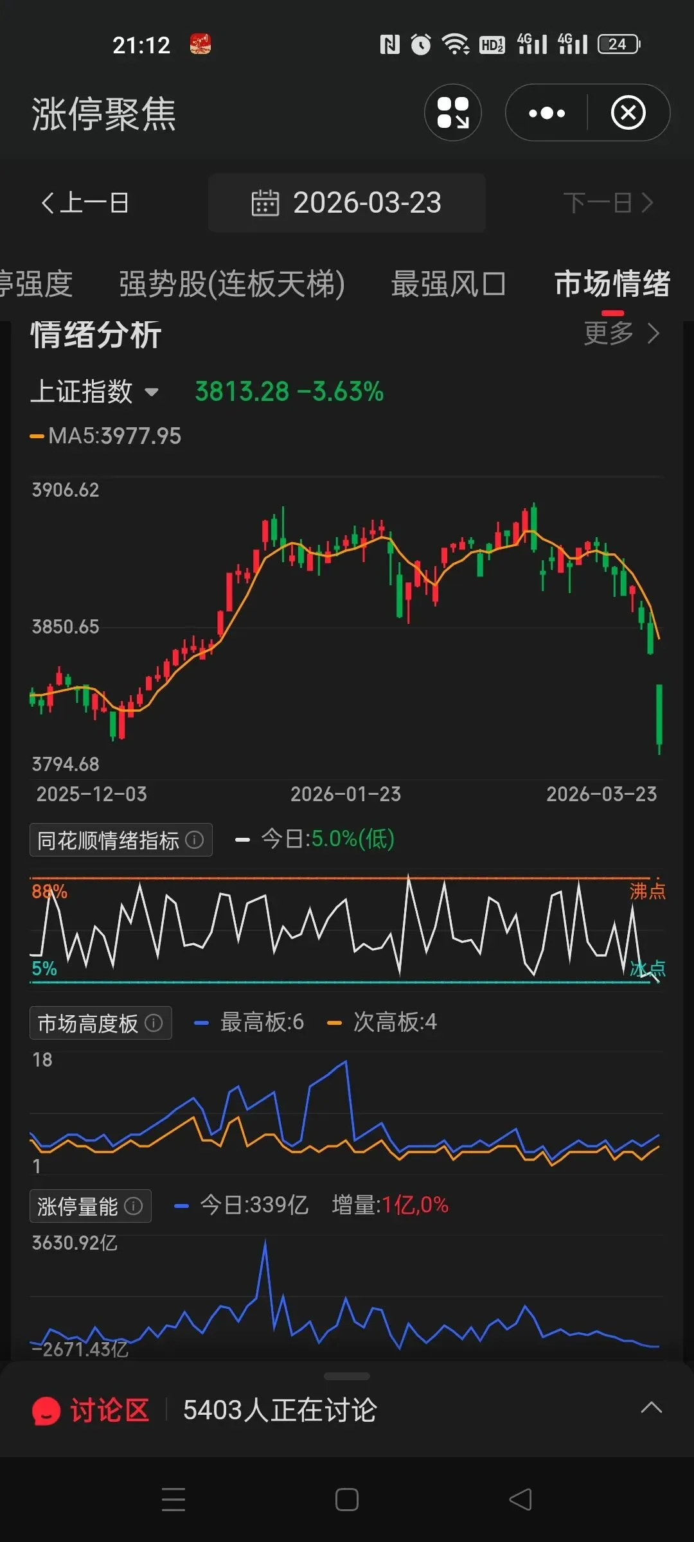The height and width of the screenshot is (1542, 694).
Task: Tap 最高板:6 legend entry
Action: (249, 1022)
